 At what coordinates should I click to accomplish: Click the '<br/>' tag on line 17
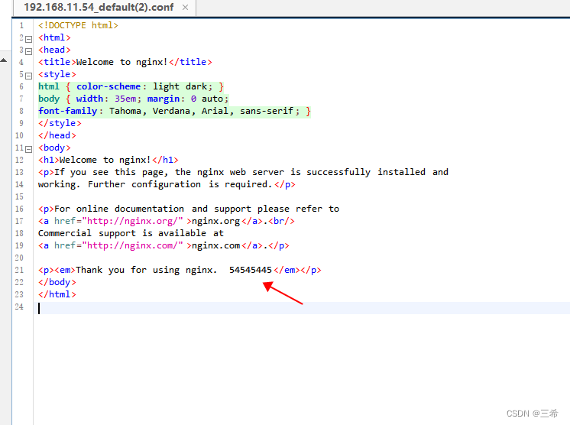pos(281,221)
